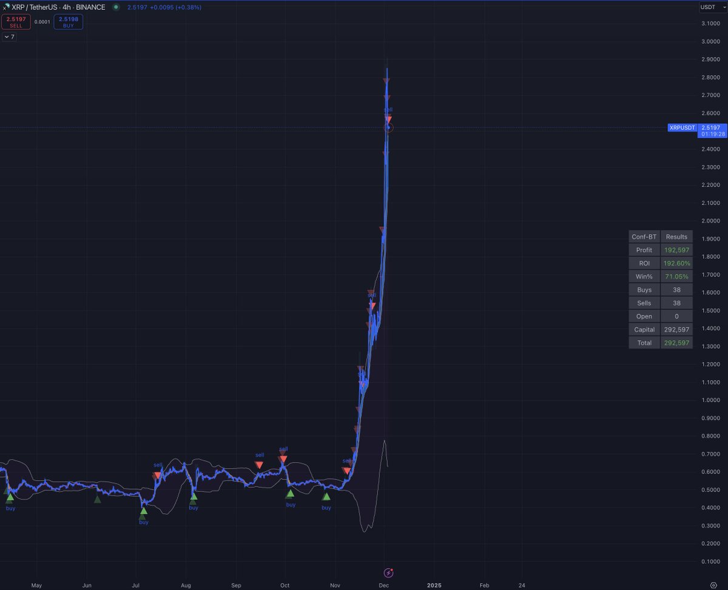This screenshot has width=728, height=590.
Task: Click the 0.0001 spread value
Action: (x=42, y=22)
